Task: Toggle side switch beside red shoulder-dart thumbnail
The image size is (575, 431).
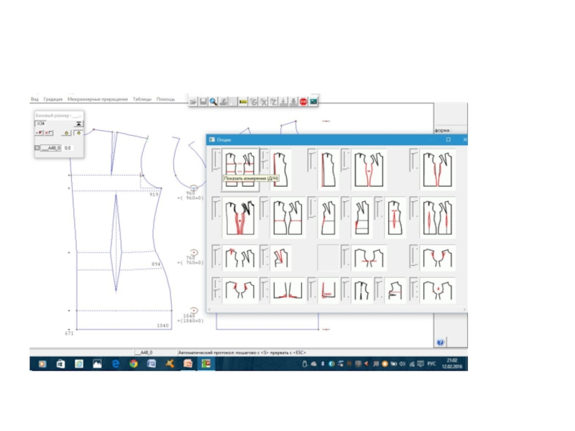Action: coord(216,255)
